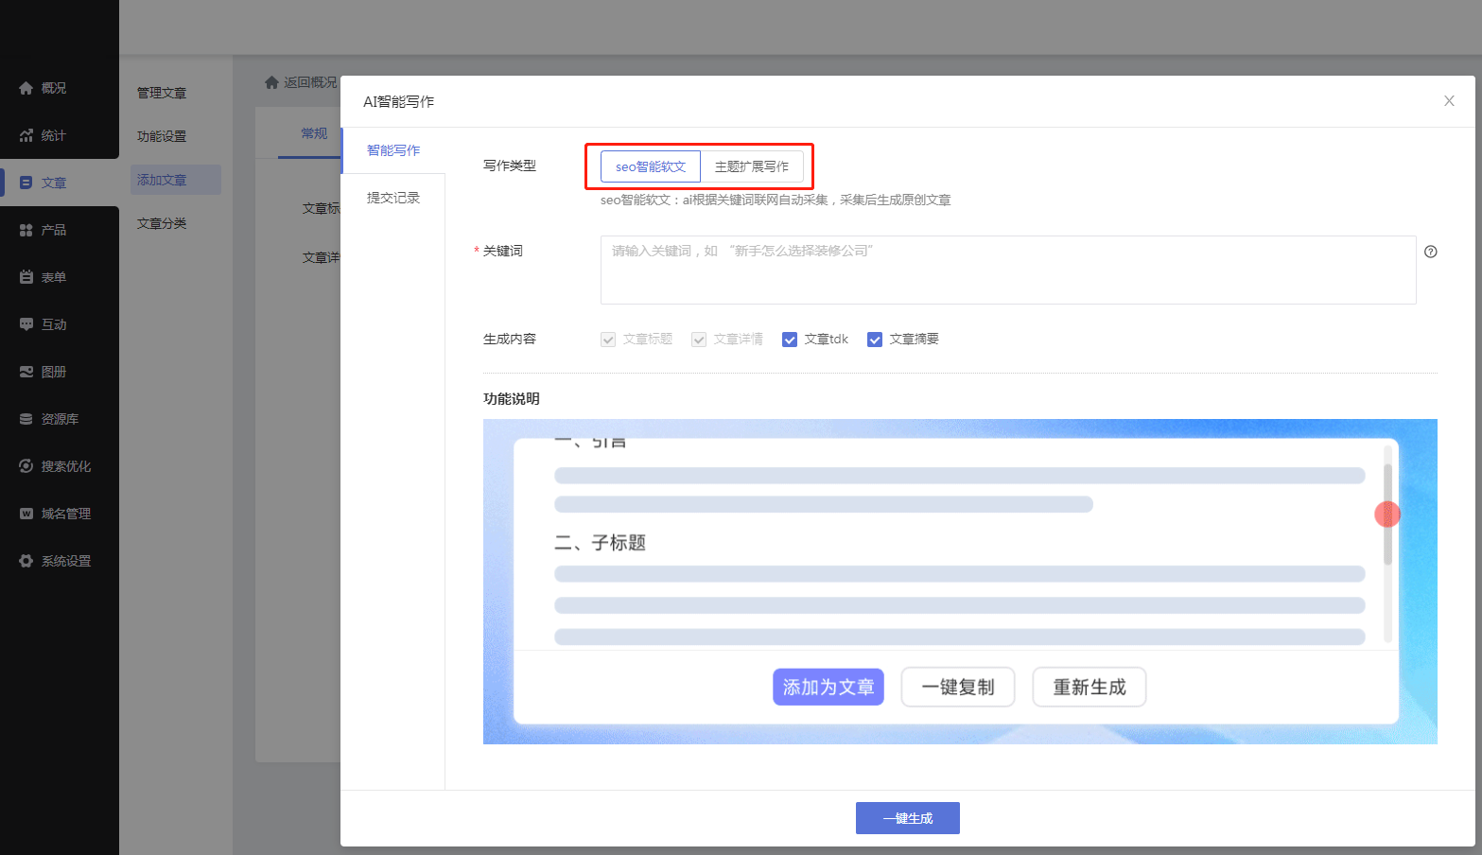Screen dimensions: 1482x855
Task: Close the AI智能写作 dialog
Action: point(1448,101)
